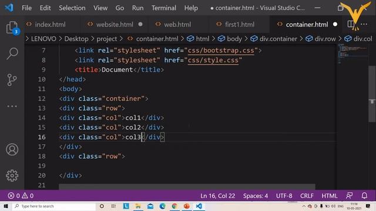Open the Explorer view in activity bar
376x211 pixels.
click(x=12, y=28)
